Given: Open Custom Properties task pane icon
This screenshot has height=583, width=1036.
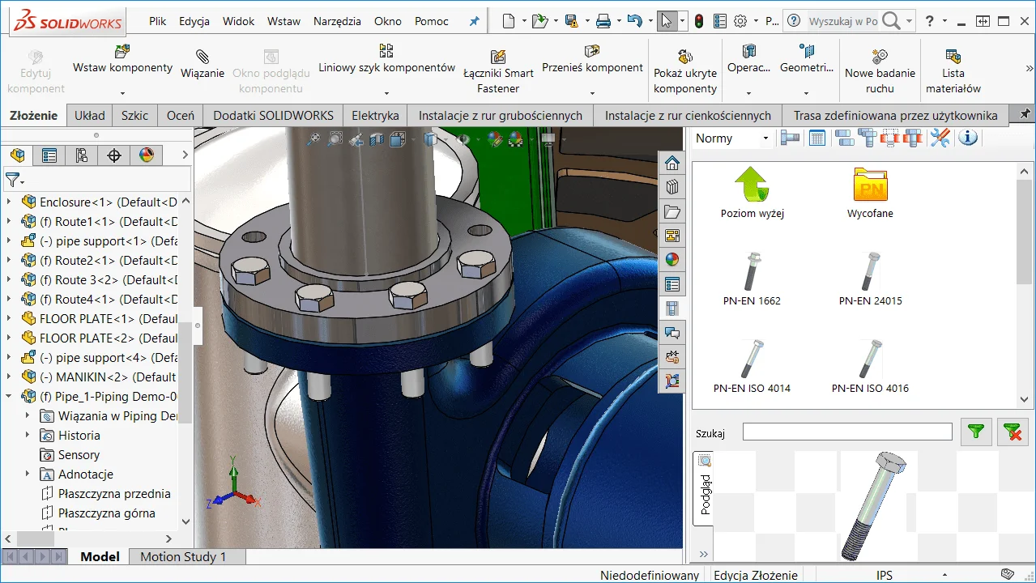Looking at the screenshot, I should [671, 284].
